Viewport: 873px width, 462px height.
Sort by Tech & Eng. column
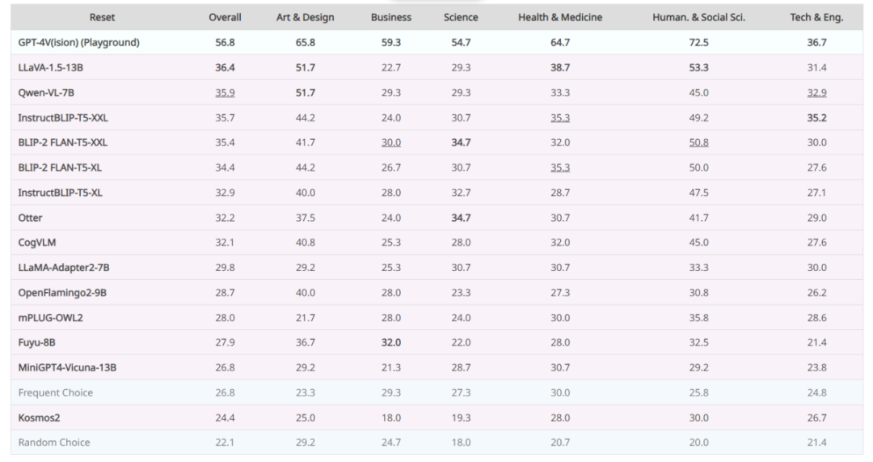tap(816, 17)
